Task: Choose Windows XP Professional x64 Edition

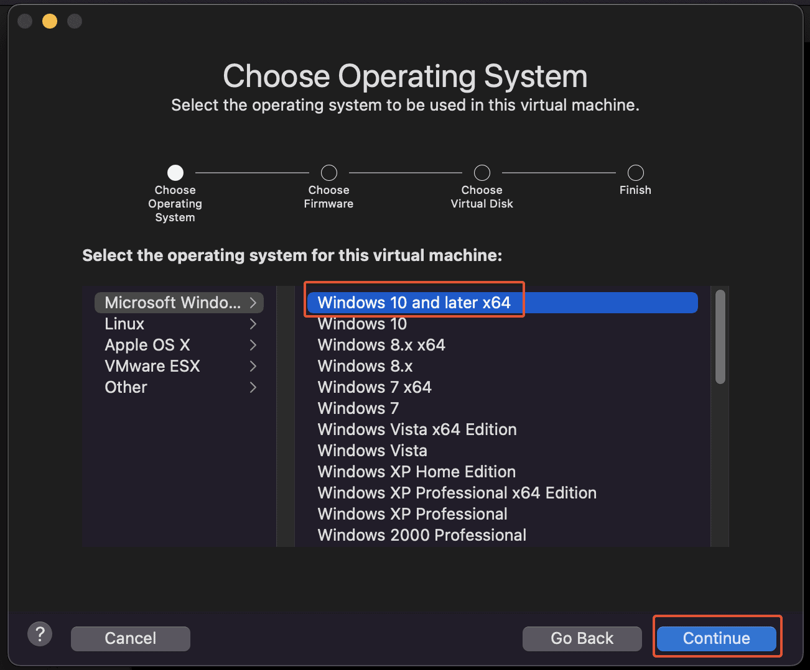Action: (x=503, y=493)
